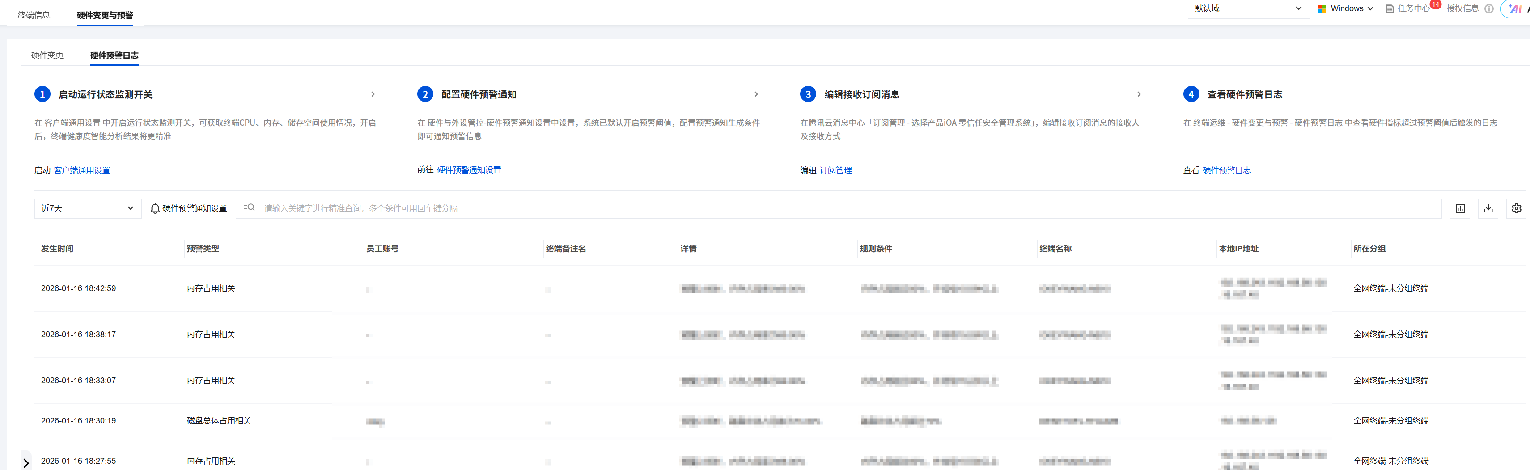Screen dimensions: 1530x470
Task: Open the 订阅管理 link
Action: pos(835,170)
